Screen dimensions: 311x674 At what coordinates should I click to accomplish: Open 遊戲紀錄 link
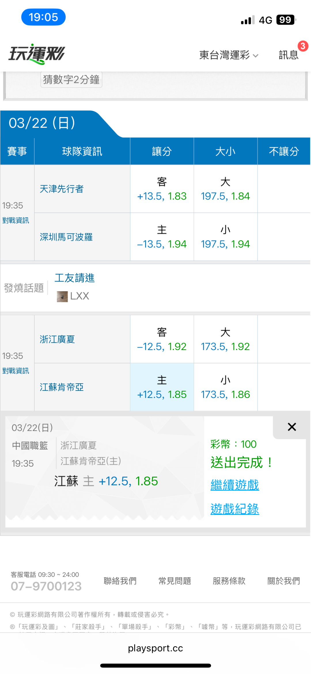pos(235,509)
